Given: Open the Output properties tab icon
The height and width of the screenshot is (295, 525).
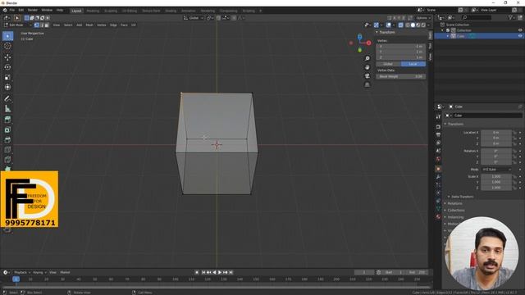Looking at the screenshot, I should tap(438, 134).
